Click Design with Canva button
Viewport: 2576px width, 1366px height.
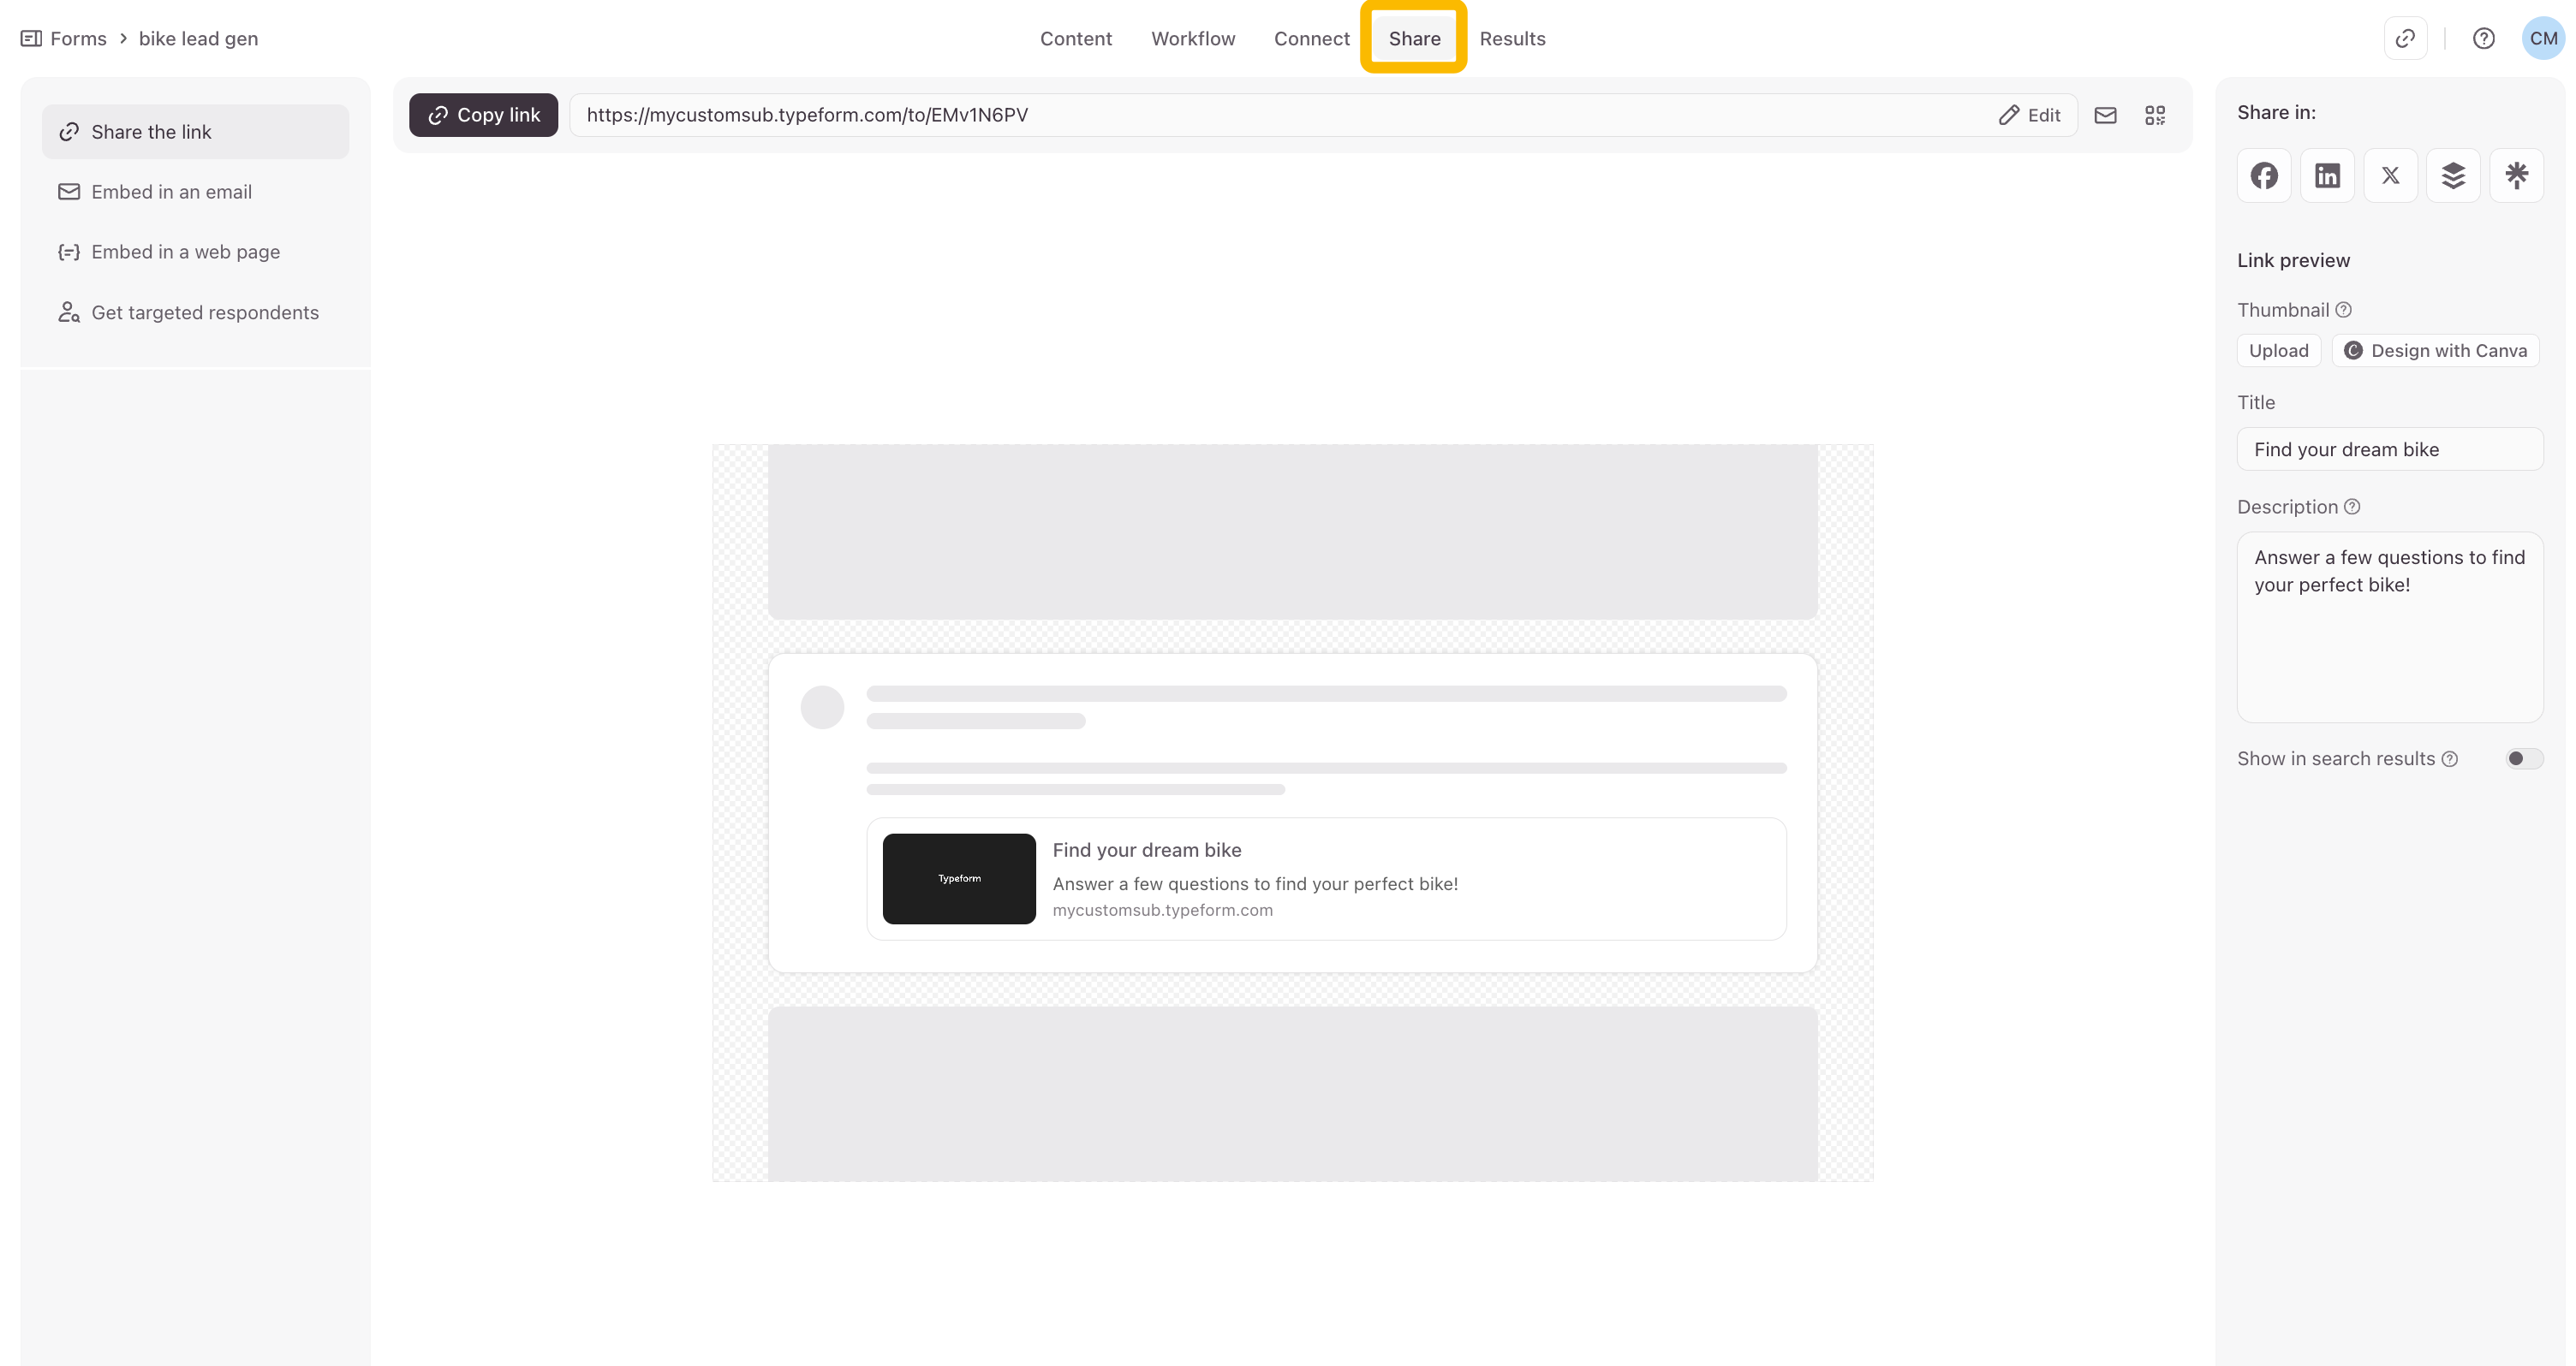(x=2436, y=351)
